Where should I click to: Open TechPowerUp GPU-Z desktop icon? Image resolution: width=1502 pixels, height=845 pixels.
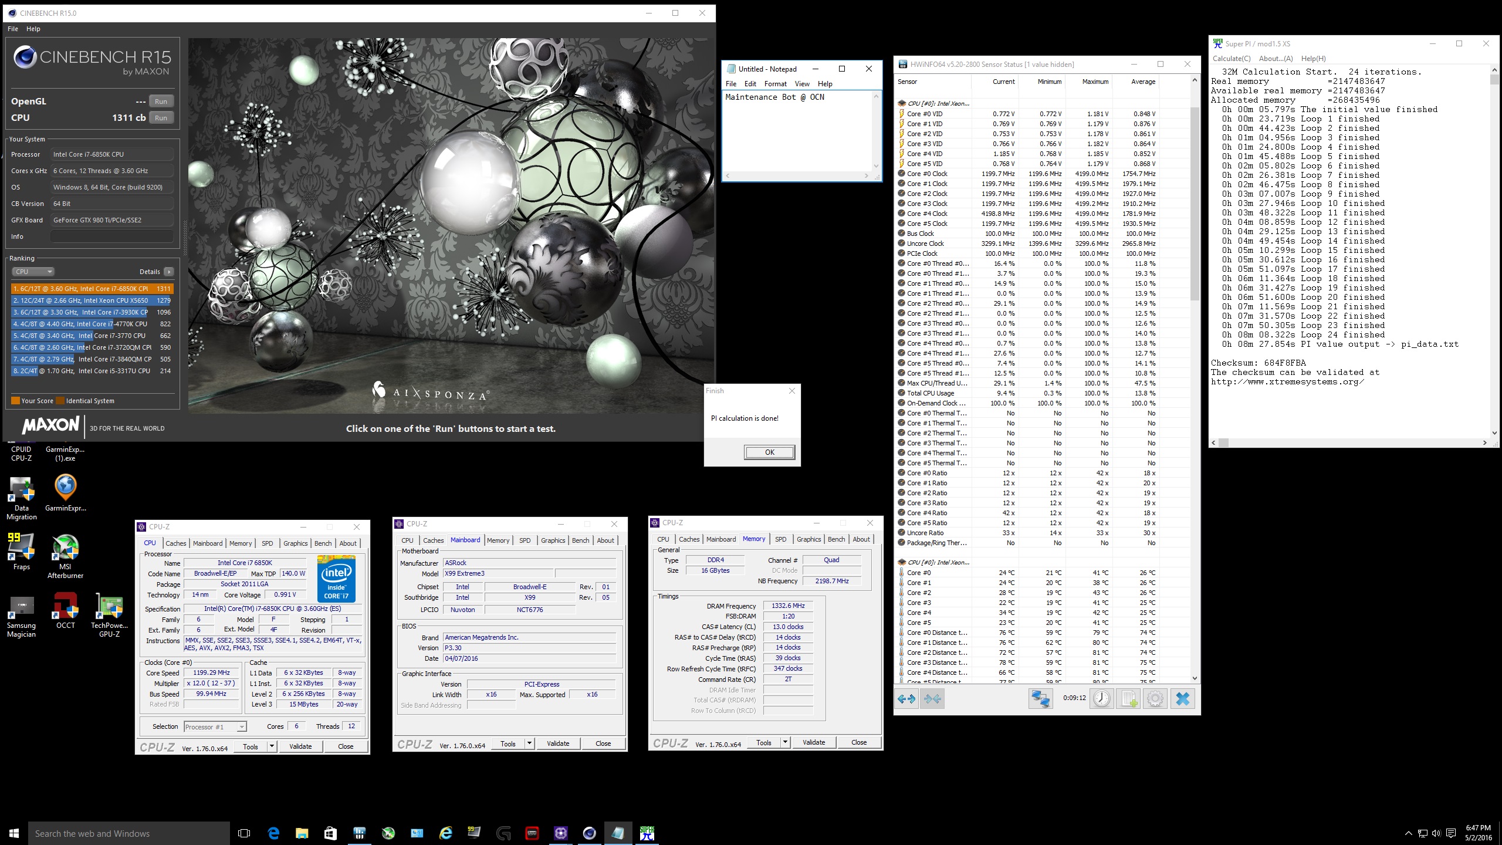[109, 607]
